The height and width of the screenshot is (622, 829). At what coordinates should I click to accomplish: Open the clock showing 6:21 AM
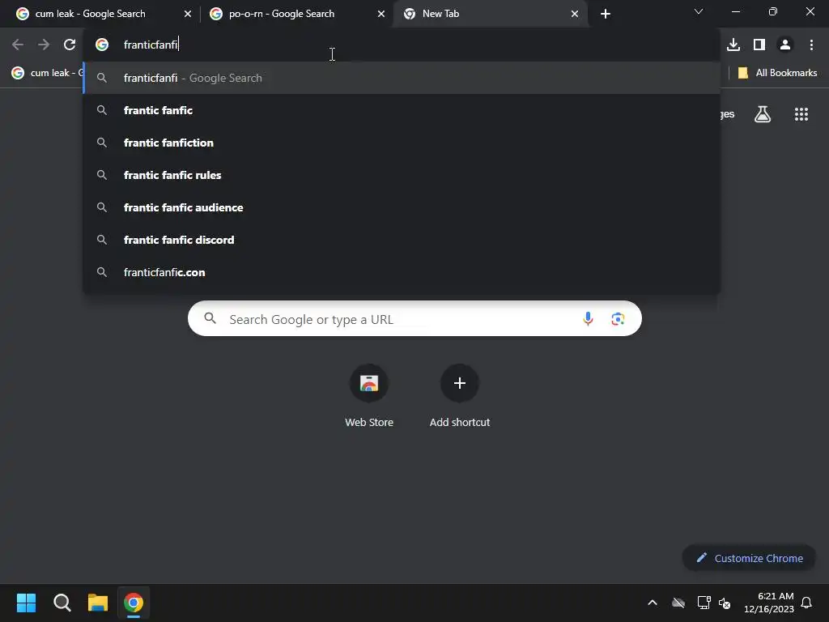pyautogui.click(x=769, y=603)
